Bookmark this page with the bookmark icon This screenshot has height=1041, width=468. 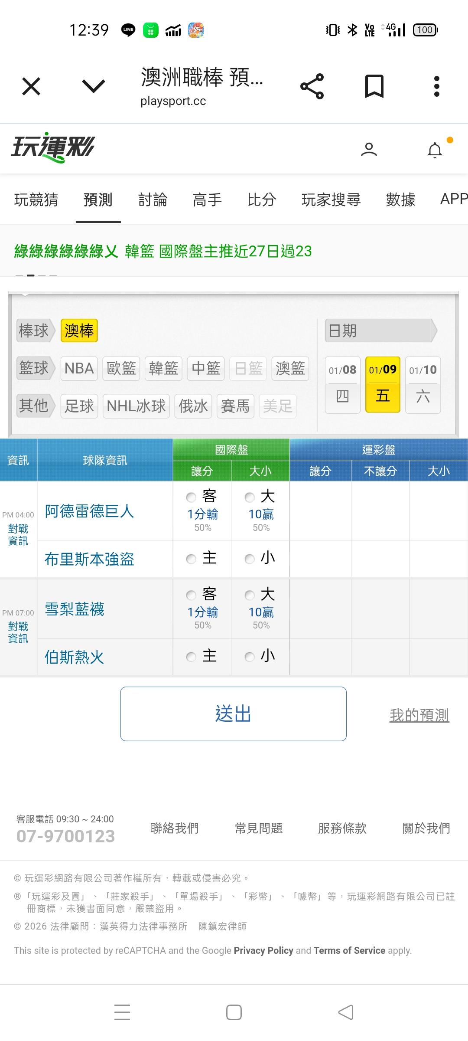(374, 86)
